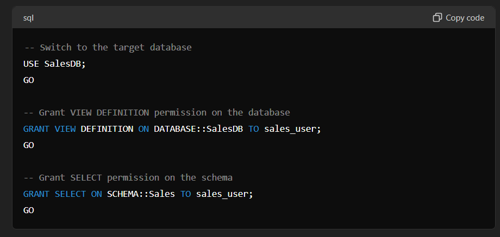Click the blue SELECT keyword in GRANT SELECT
Screen dimensions: 500x237
point(70,194)
